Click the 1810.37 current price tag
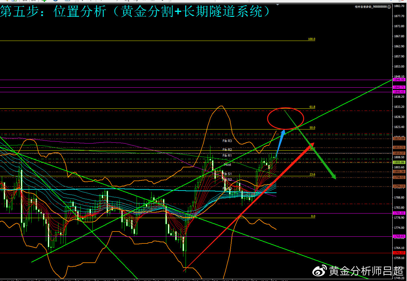Screen dimensions: 407x281 point(400,153)
